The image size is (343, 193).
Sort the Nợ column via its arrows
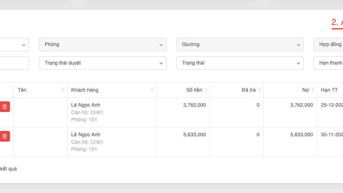(313, 90)
